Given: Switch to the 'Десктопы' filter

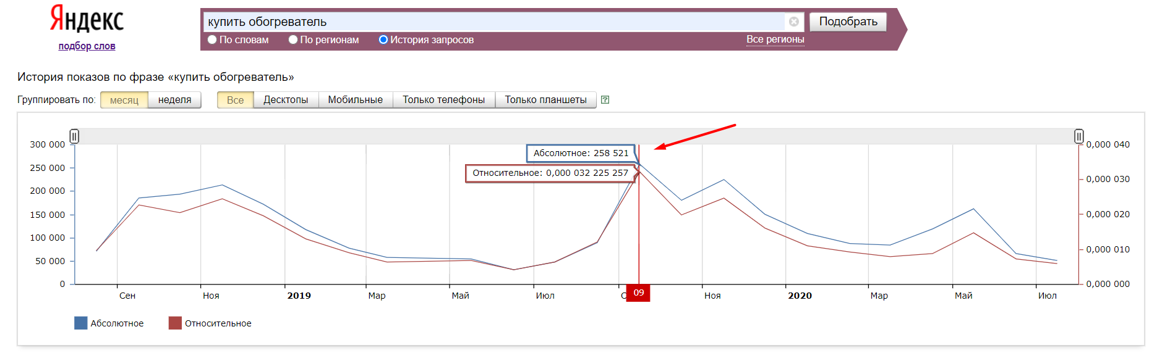Looking at the screenshot, I should tap(286, 100).
